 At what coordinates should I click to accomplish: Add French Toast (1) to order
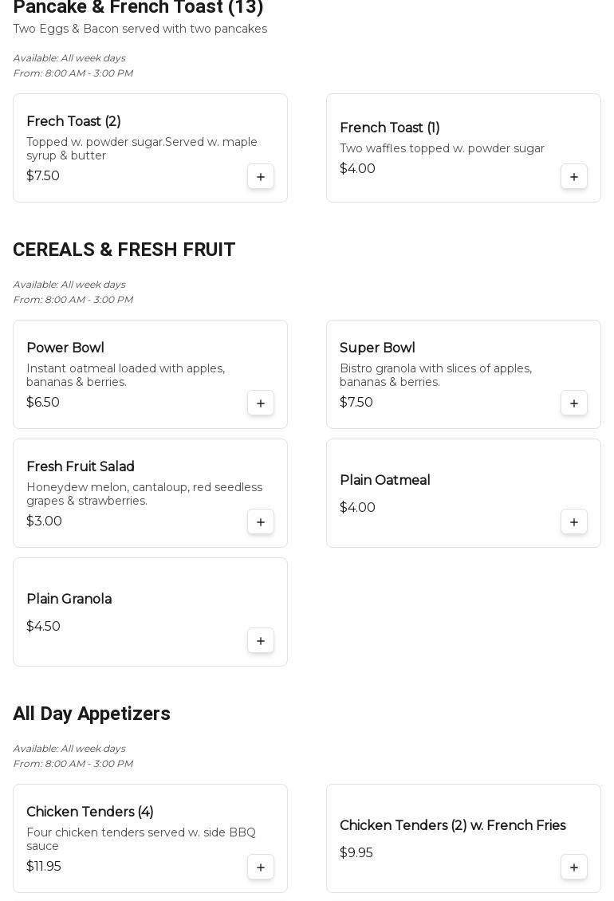574,176
